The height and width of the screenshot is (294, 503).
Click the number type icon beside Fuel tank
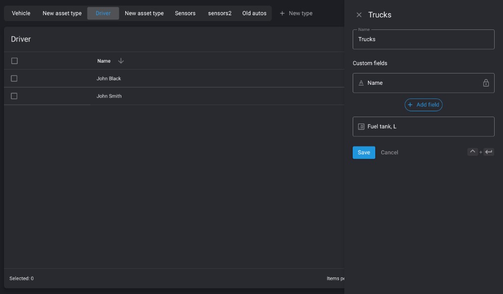pyautogui.click(x=361, y=127)
